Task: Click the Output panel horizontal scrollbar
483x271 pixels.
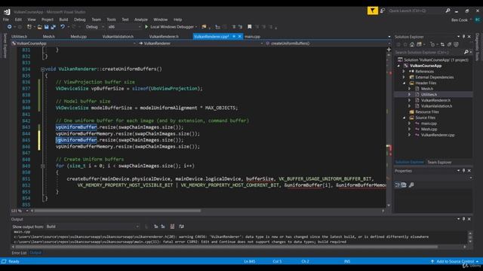Action: point(226,247)
